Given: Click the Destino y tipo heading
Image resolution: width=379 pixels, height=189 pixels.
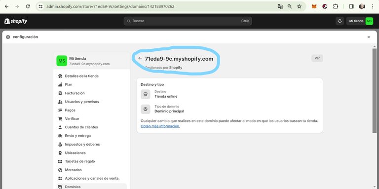Looking at the screenshot, I should [152, 84].
